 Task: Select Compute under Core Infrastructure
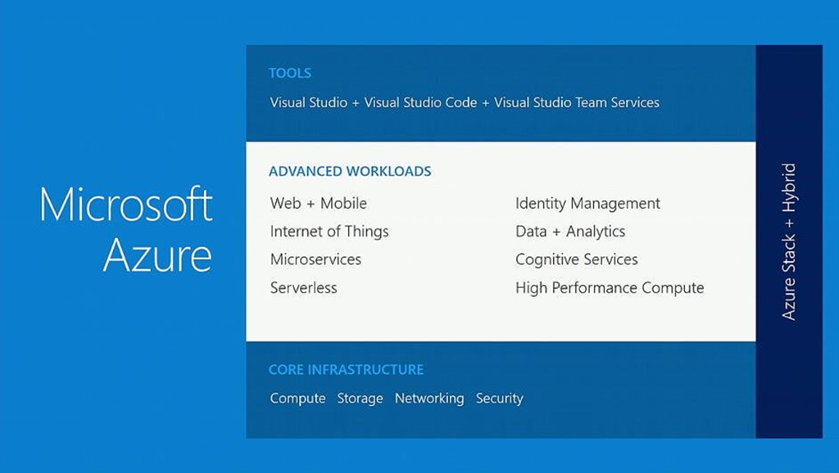(x=298, y=399)
